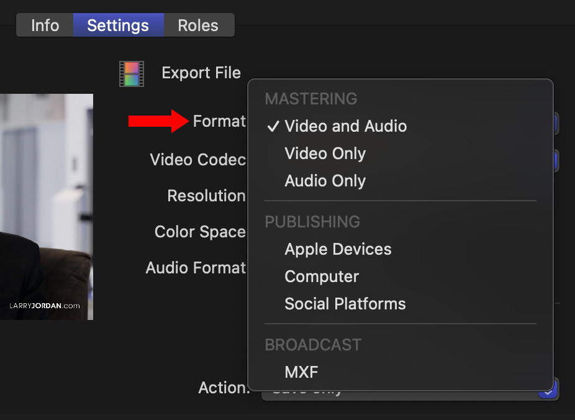Click the Export File filmstrip icon
This screenshot has width=575, height=420.
point(132,73)
